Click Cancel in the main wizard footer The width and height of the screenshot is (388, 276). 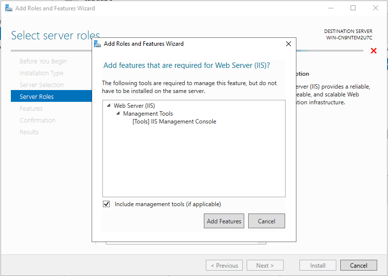tap(358, 266)
